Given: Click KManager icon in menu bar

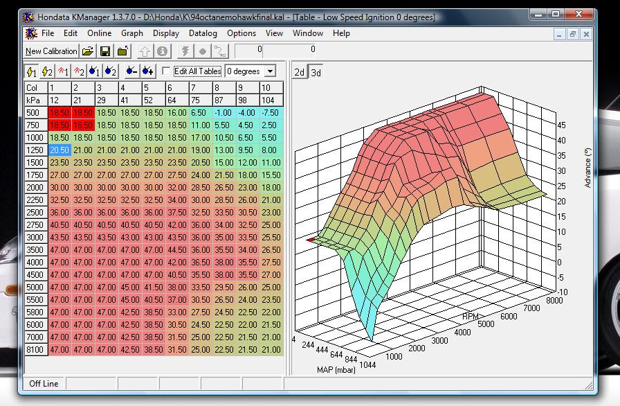Looking at the screenshot, I should 31,33.
